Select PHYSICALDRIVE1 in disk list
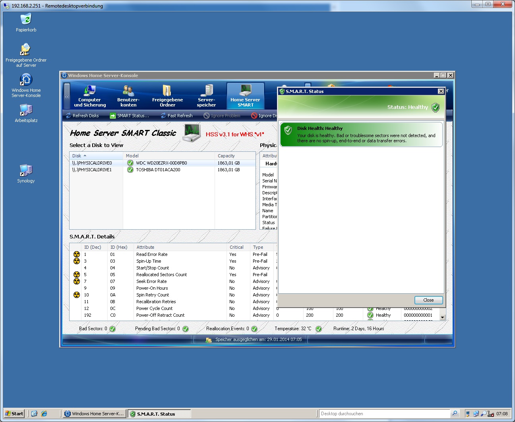Viewport: 515px width, 422px height. coord(163,170)
